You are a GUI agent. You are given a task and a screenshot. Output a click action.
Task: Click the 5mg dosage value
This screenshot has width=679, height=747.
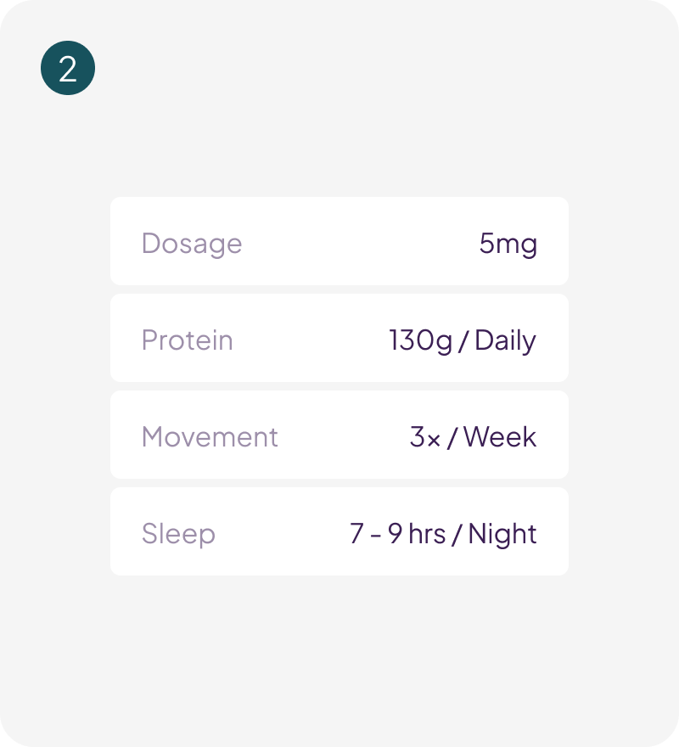pos(508,244)
